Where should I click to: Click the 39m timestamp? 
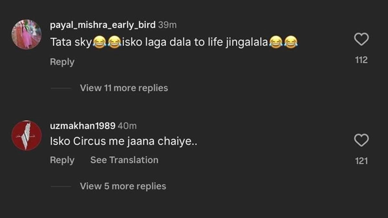click(x=167, y=25)
